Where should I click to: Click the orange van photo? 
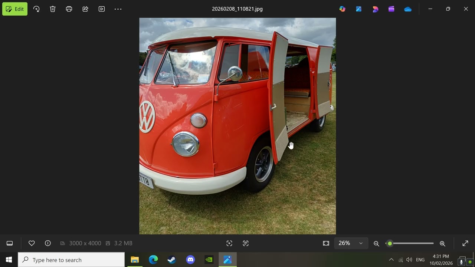coord(237,126)
